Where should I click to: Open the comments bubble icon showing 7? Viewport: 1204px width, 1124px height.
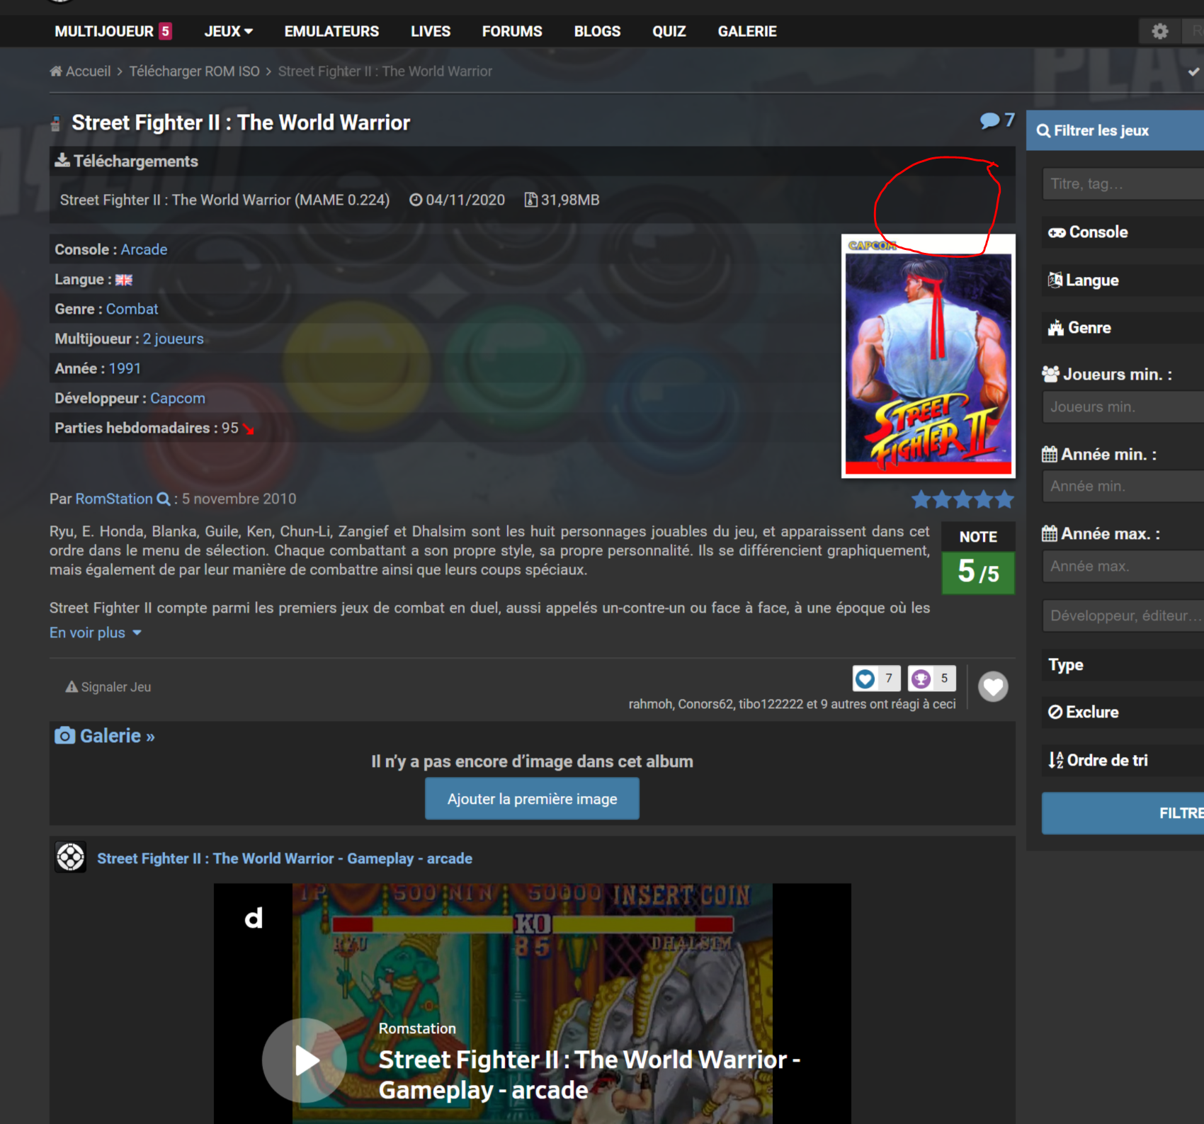[x=997, y=120]
